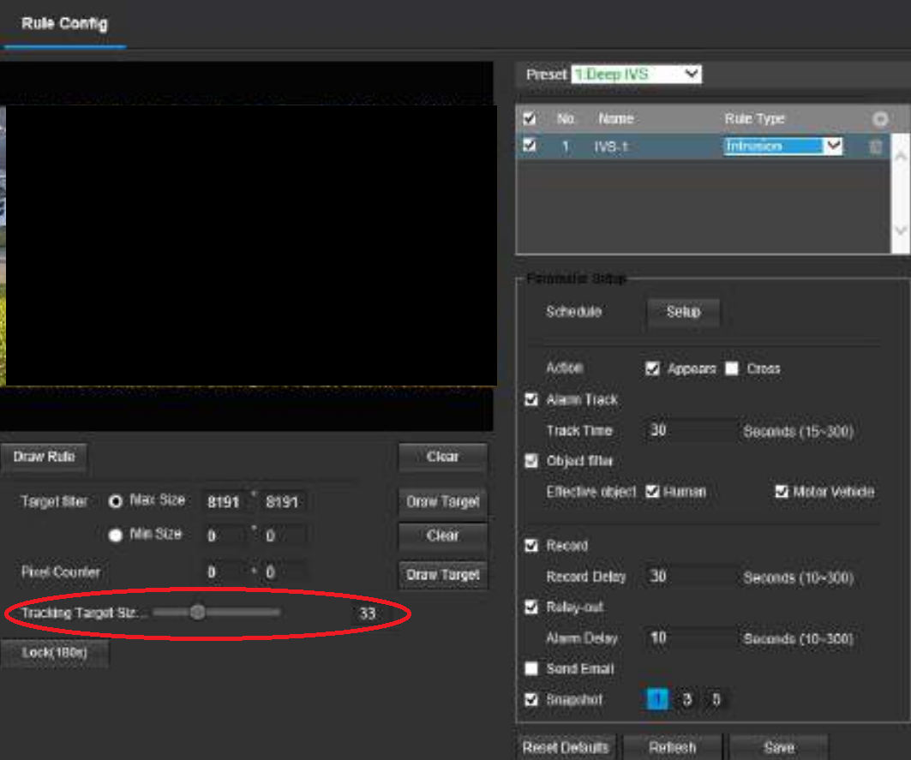Click the video preview area
This screenshot has width=911, height=760.
(x=249, y=246)
